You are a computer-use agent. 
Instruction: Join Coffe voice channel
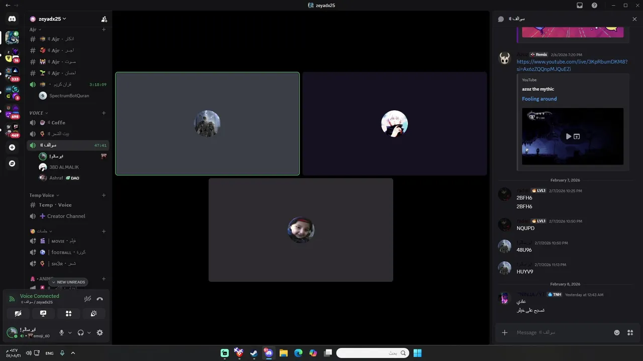click(68, 122)
